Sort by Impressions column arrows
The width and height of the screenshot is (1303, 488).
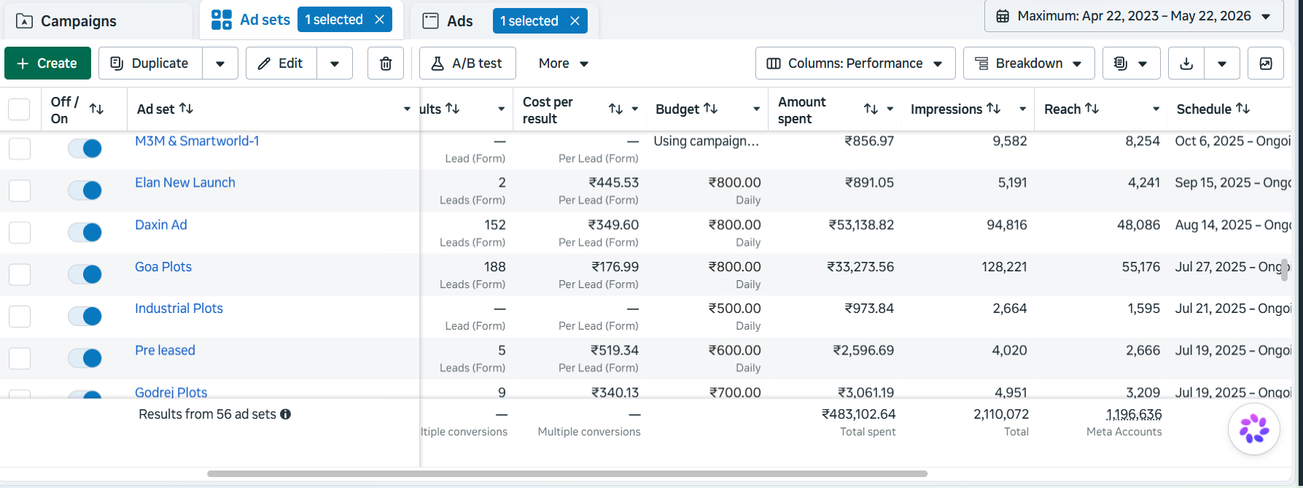point(994,109)
